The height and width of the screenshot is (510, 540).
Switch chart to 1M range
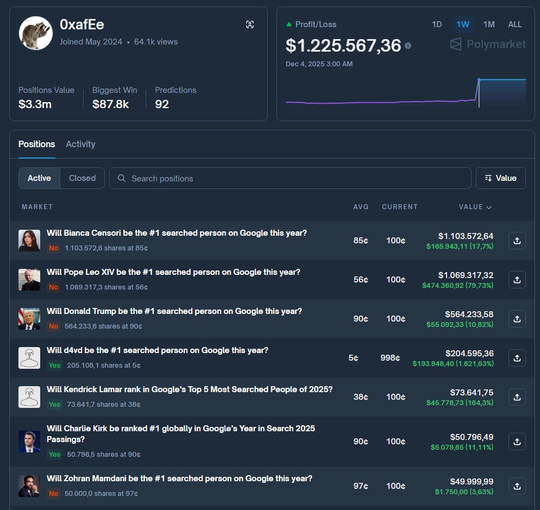pos(489,24)
